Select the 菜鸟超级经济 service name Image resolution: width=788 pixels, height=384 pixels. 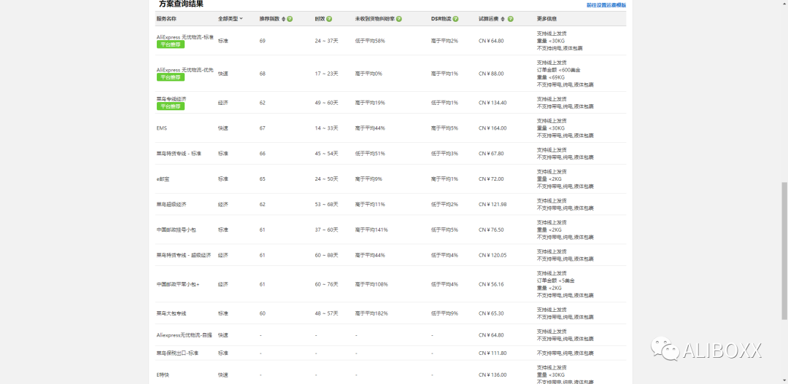click(x=171, y=204)
